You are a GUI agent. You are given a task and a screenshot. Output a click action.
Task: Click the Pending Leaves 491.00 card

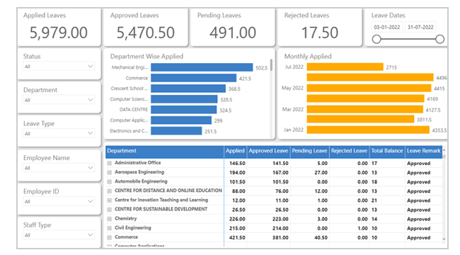point(233,27)
